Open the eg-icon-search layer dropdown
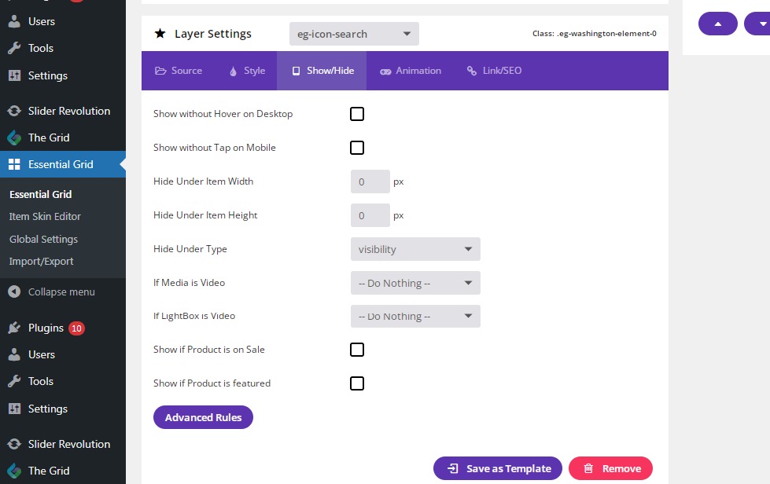 (x=354, y=34)
